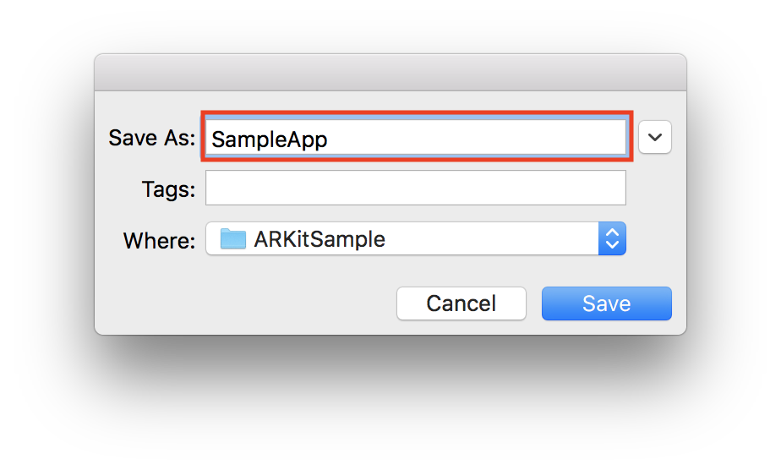Click the "Save As:" label
Screen dimensions: 781x470
click(152, 138)
